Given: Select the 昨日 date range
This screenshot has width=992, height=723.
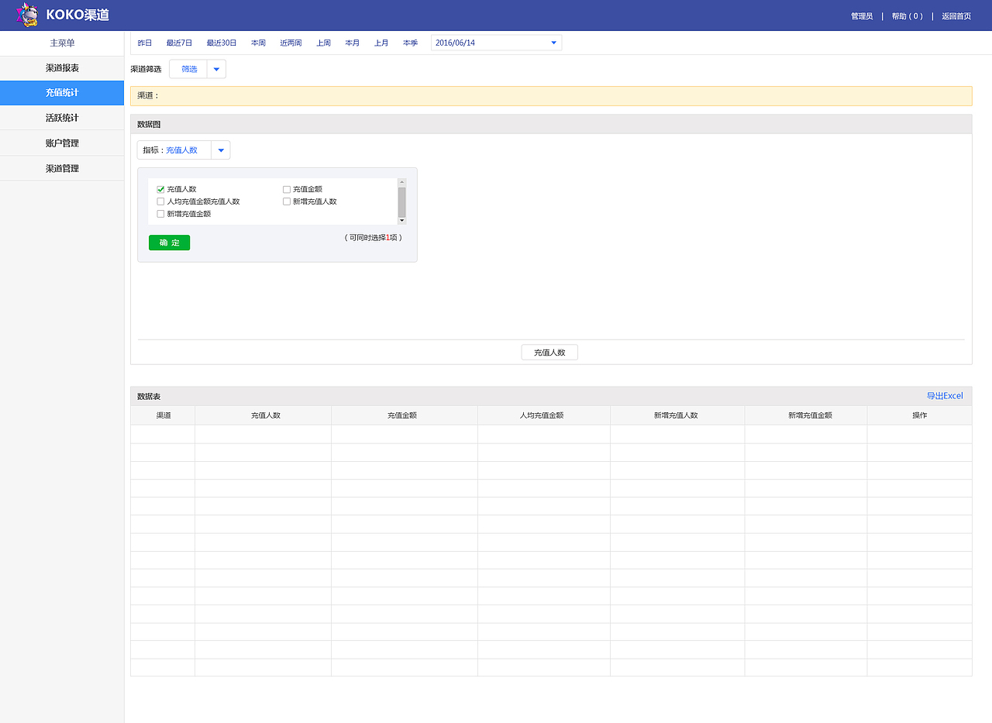Looking at the screenshot, I should pos(145,43).
